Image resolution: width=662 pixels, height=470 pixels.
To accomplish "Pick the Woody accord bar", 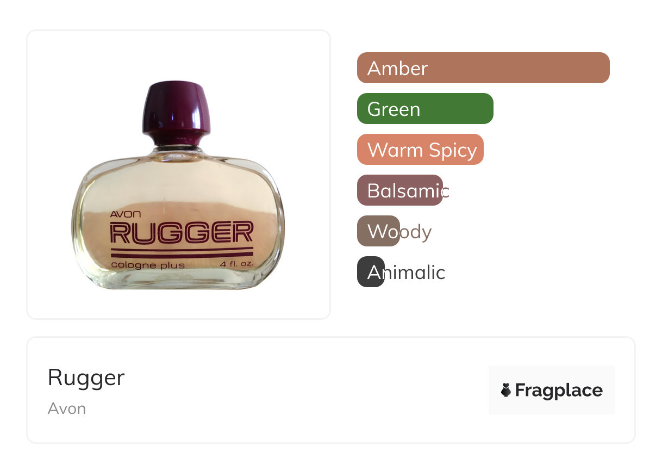I will pos(378,231).
